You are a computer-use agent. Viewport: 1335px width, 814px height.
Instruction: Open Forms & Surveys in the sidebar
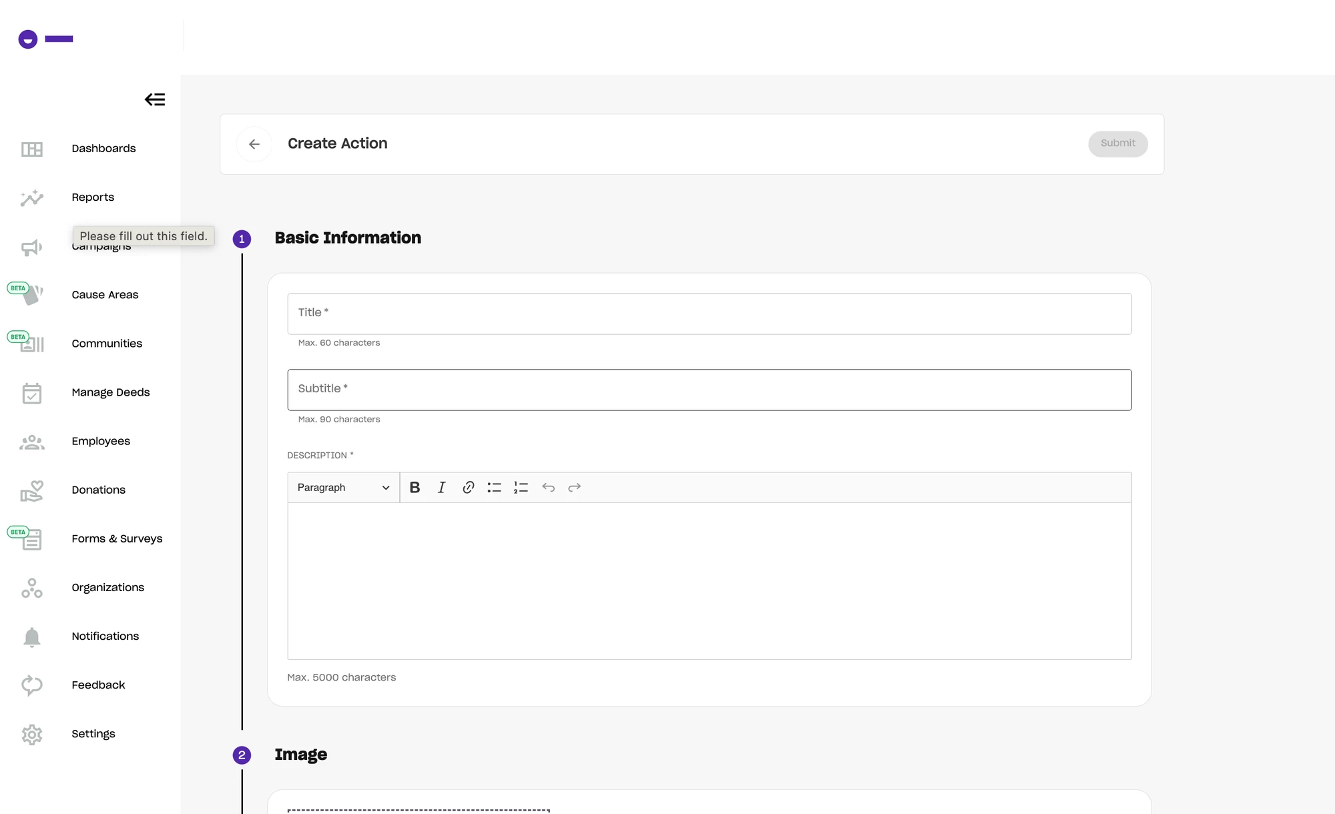point(117,538)
